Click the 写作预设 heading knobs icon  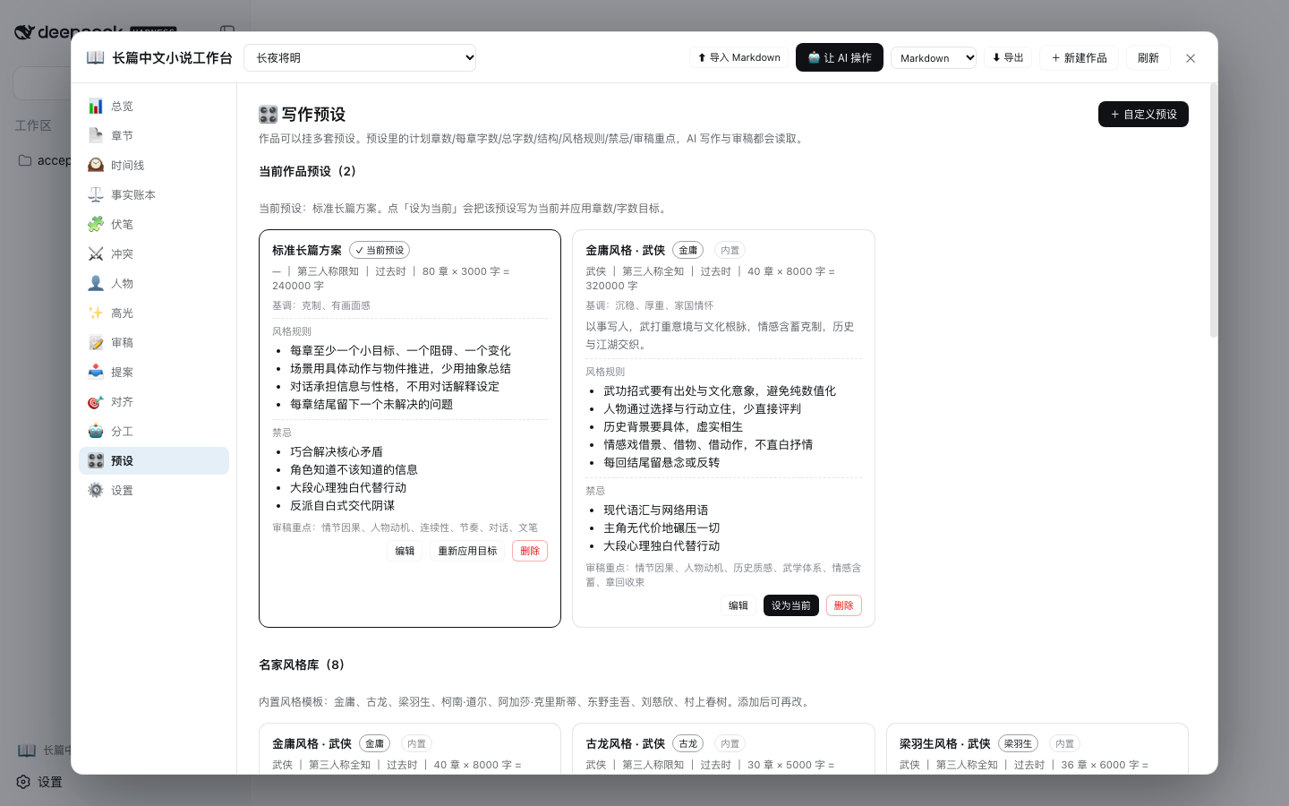click(268, 114)
